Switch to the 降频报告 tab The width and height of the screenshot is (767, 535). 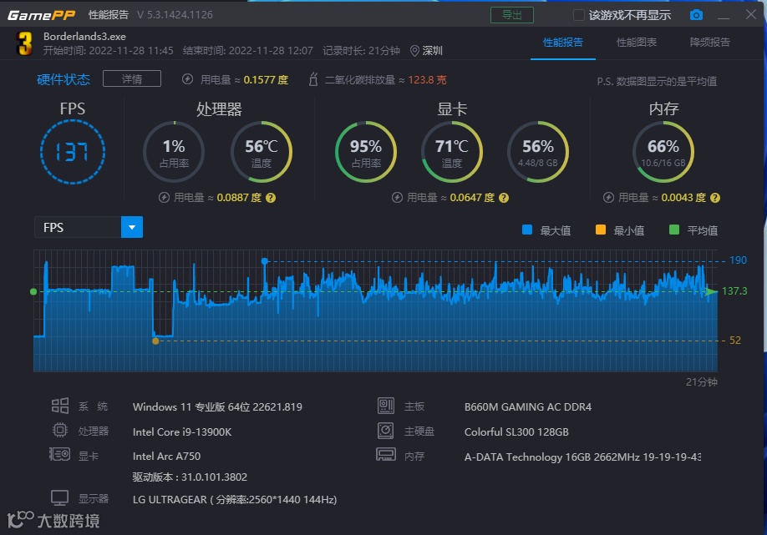(710, 43)
